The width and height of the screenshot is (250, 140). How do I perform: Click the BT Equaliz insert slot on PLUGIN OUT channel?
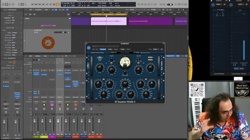coord(60,74)
